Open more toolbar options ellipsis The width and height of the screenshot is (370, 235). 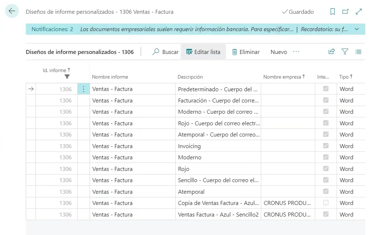[296, 52]
